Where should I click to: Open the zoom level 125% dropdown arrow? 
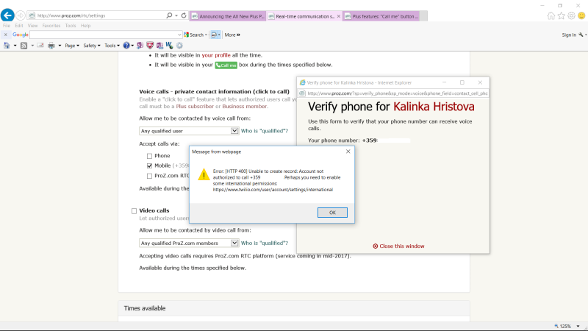[578, 326]
